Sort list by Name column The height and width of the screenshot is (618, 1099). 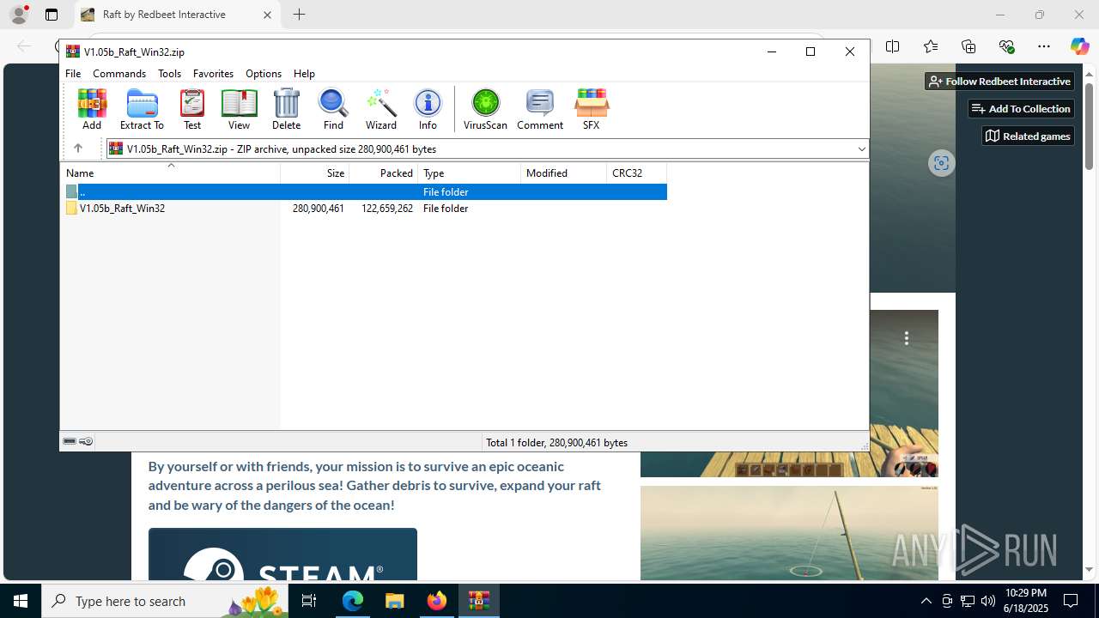171,173
